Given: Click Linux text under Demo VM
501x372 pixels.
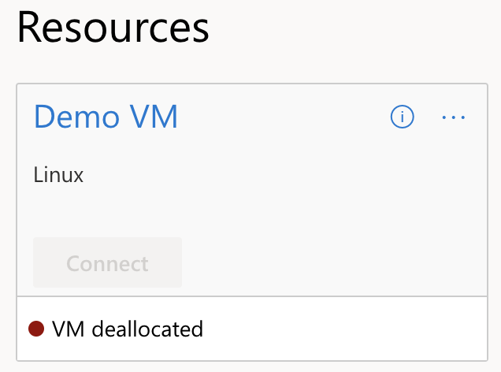Looking at the screenshot, I should pos(58,175).
